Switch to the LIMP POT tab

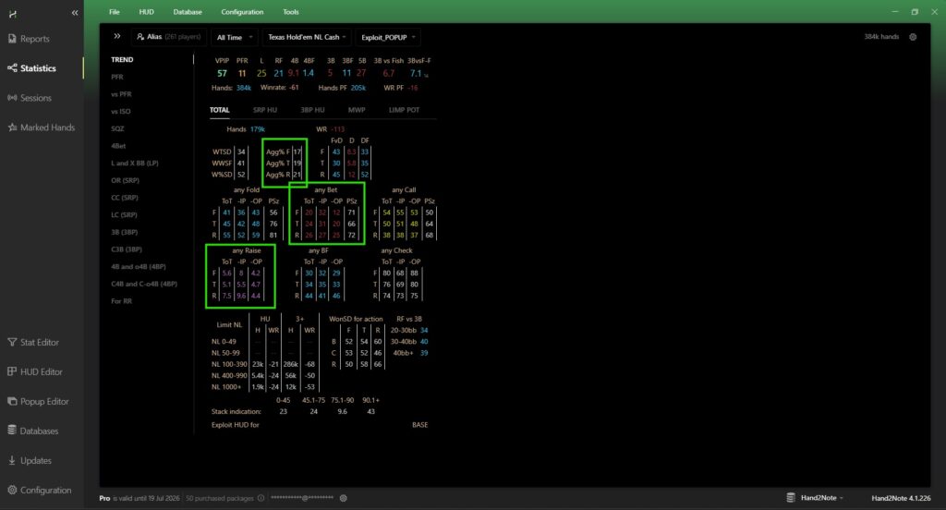(x=404, y=110)
